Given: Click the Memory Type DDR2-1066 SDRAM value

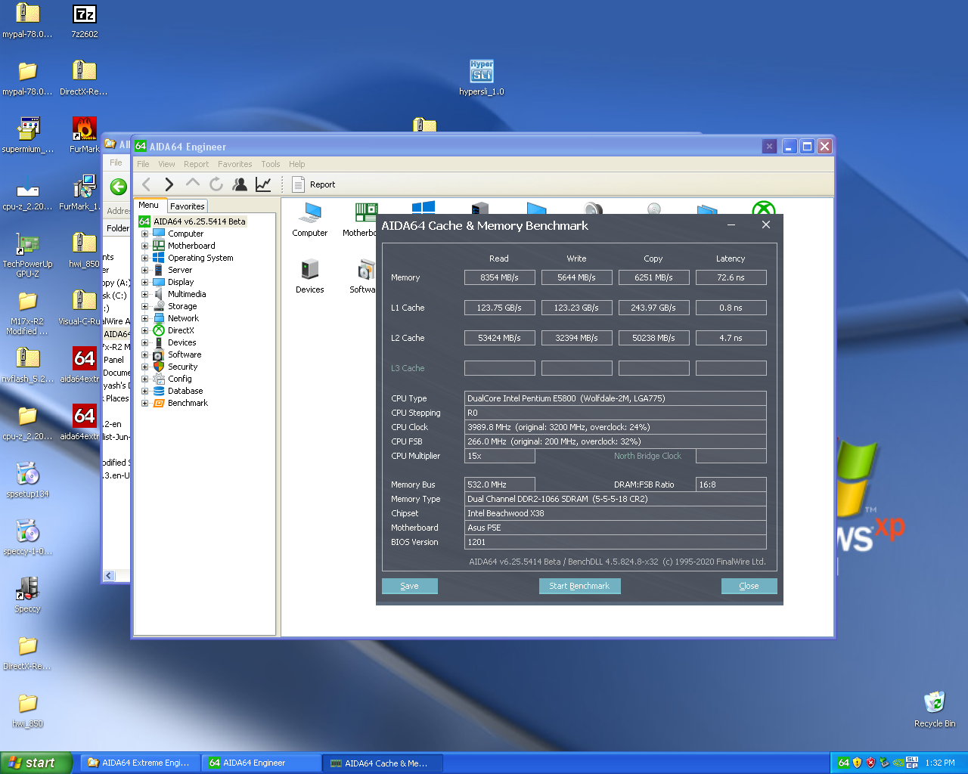Looking at the screenshot, I should coord(616,499).
